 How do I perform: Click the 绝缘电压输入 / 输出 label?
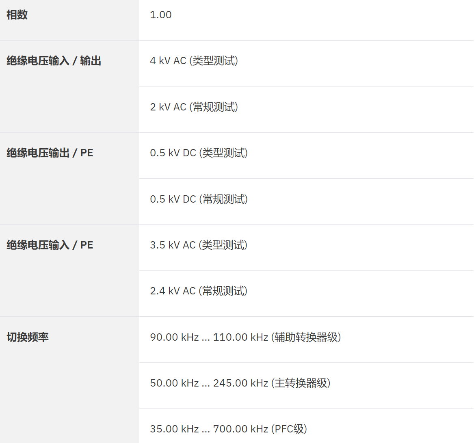(x=54, y=61)
